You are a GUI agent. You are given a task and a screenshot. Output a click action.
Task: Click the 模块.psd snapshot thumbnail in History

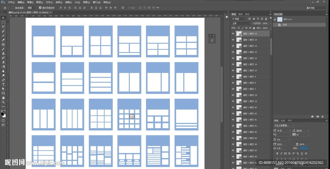click(x=280, y=19)
